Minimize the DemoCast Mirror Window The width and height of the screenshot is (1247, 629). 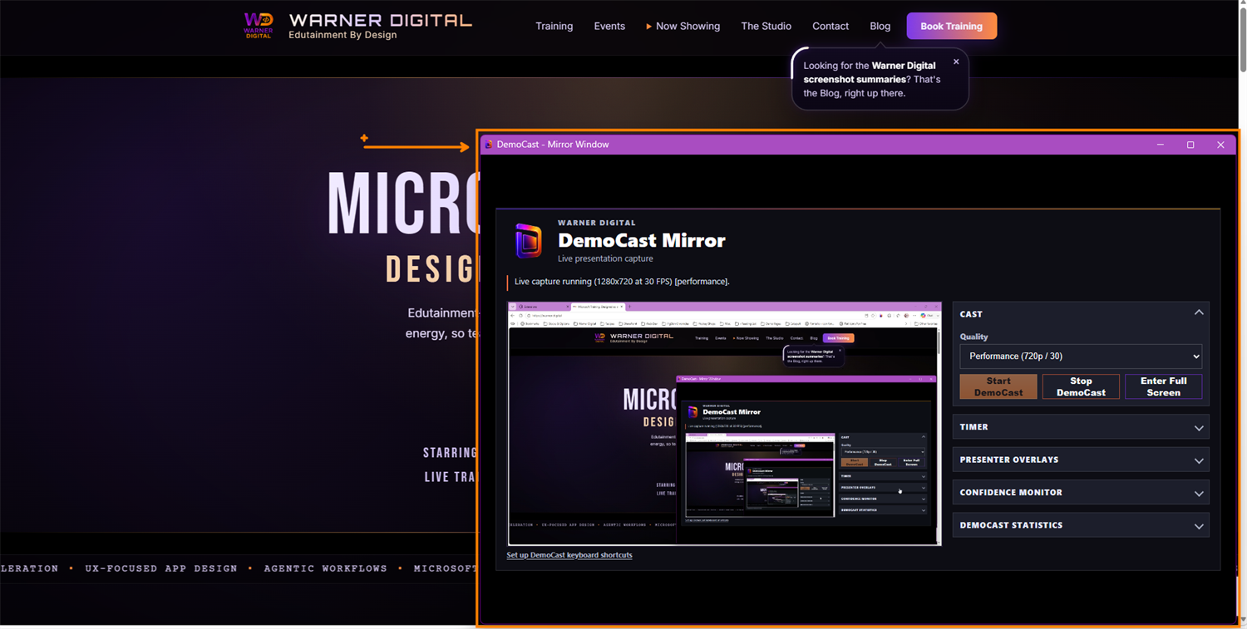point(1161,145)
